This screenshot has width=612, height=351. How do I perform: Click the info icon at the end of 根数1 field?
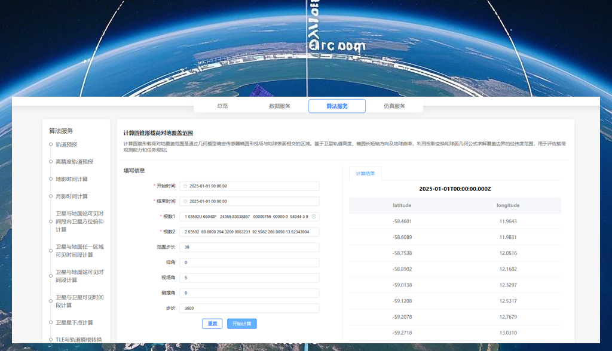coord(314,216)
